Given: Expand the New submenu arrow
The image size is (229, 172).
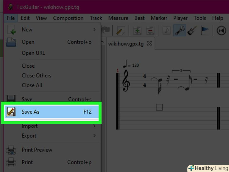Looking at the screenshot, I should [94, 30].
